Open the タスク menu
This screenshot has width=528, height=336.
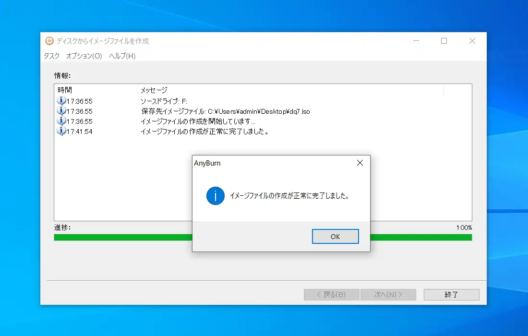[51, 56]
